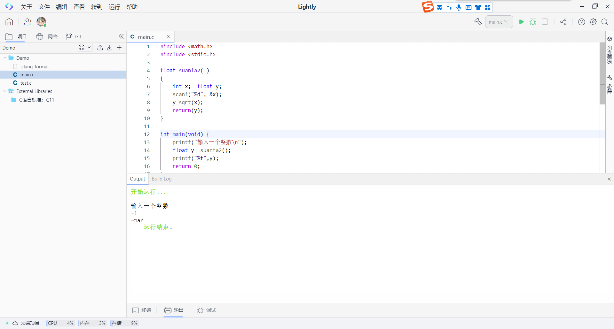Viewport: 614px width, 329px height.
Task: Open the settings gear icon
Action: pos(593,22)
